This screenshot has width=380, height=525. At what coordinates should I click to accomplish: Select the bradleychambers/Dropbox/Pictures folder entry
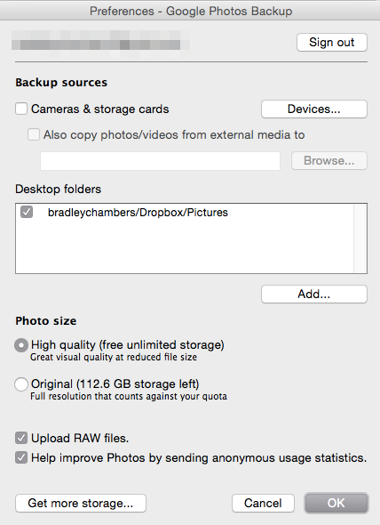138,213
